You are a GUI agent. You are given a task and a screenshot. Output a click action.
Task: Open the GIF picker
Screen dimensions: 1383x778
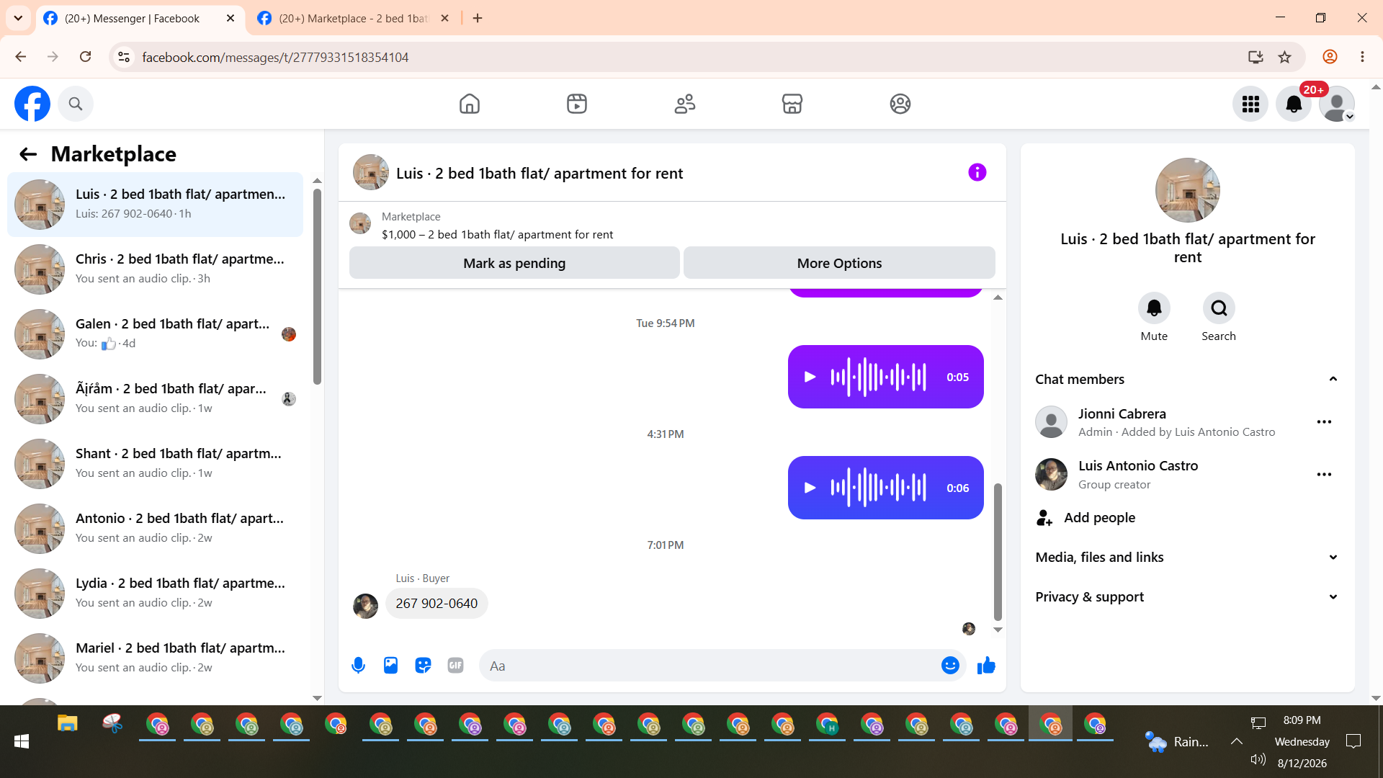point(455,666)
